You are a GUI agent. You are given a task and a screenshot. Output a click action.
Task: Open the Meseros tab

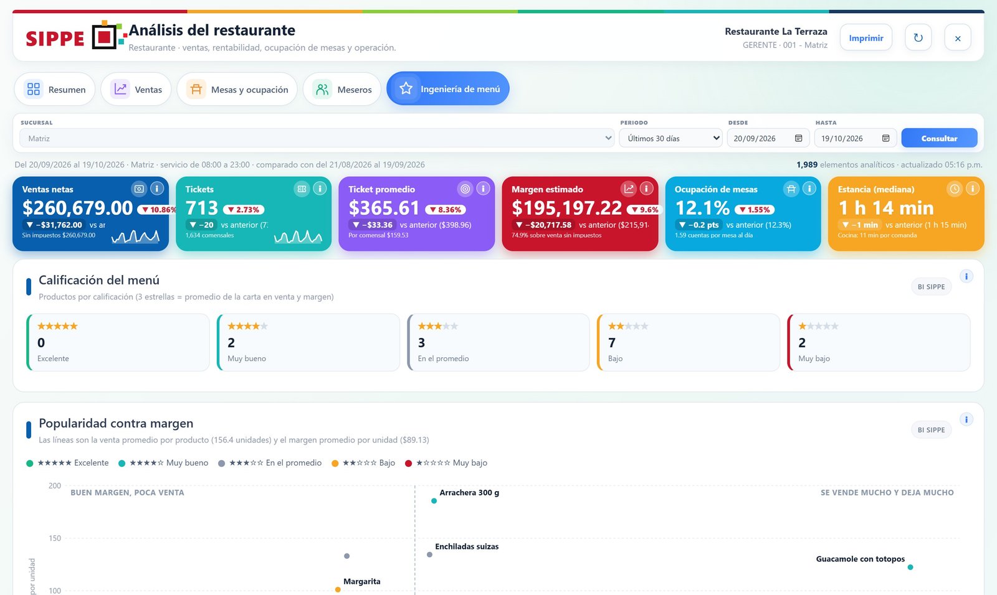click(342, 89)
